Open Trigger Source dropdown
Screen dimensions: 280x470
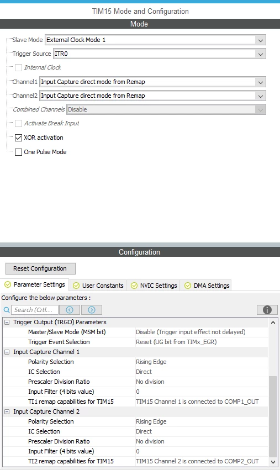[x=160, y=54]
